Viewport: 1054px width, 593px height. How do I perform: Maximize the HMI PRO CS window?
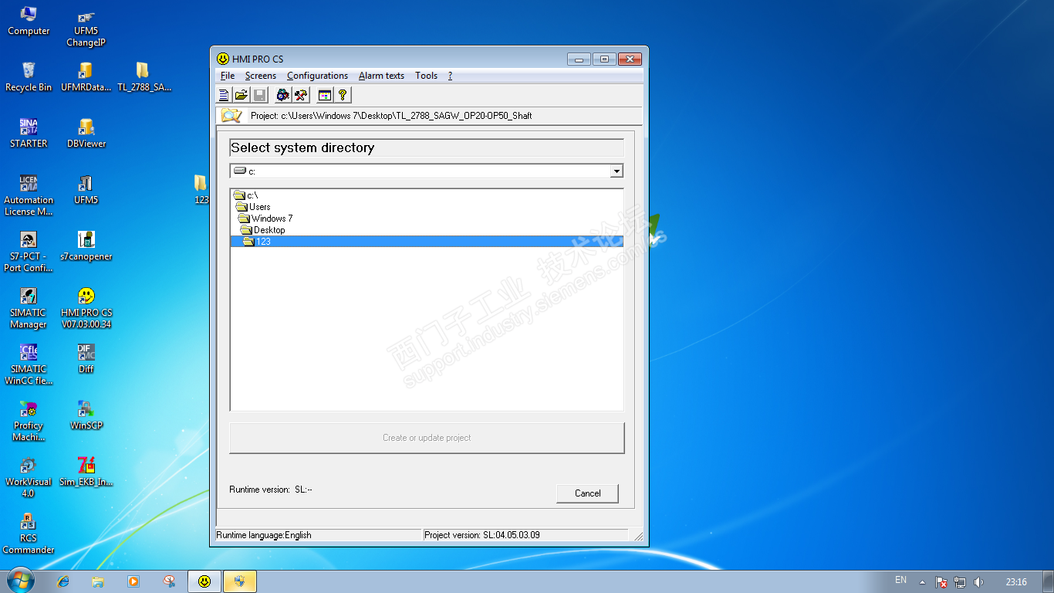(x=604, y=59)
